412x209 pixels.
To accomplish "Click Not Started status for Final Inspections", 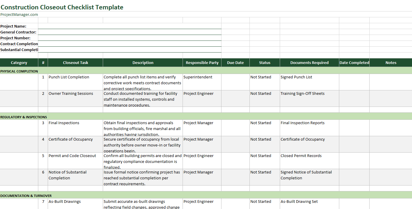I will pyautogui.click(x=265, y=128).
